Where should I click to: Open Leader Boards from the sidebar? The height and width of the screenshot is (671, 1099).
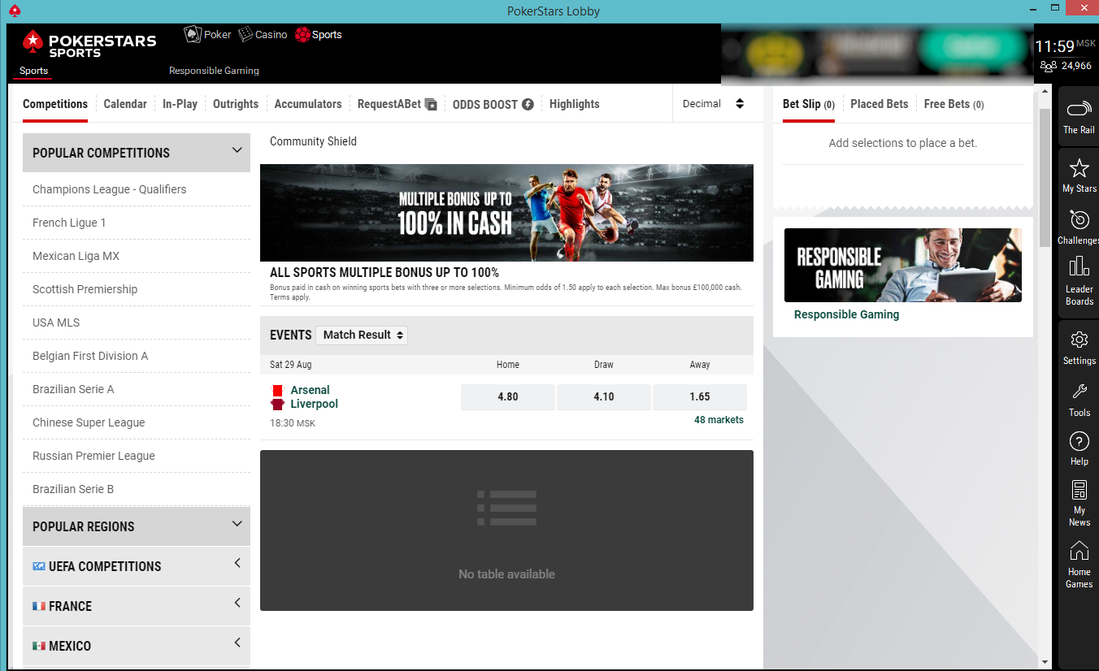click(1079, 268)
